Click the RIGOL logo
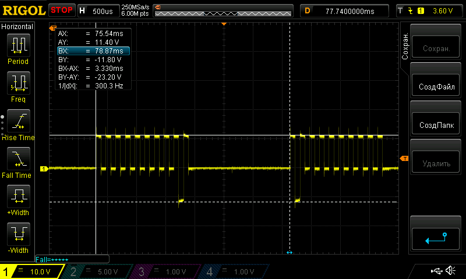466x279 pixels. click(x=24, y=10)
